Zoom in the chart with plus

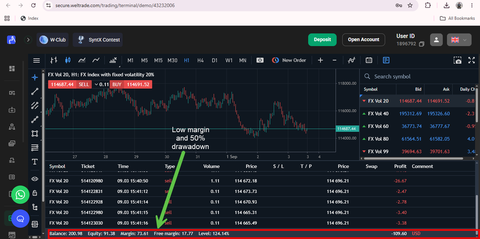click(320, 60)
